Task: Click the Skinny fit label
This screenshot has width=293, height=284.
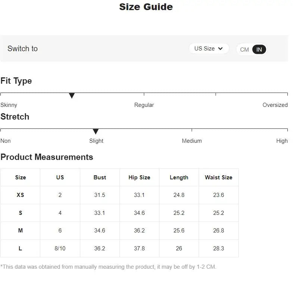Action: coord(9,105)
